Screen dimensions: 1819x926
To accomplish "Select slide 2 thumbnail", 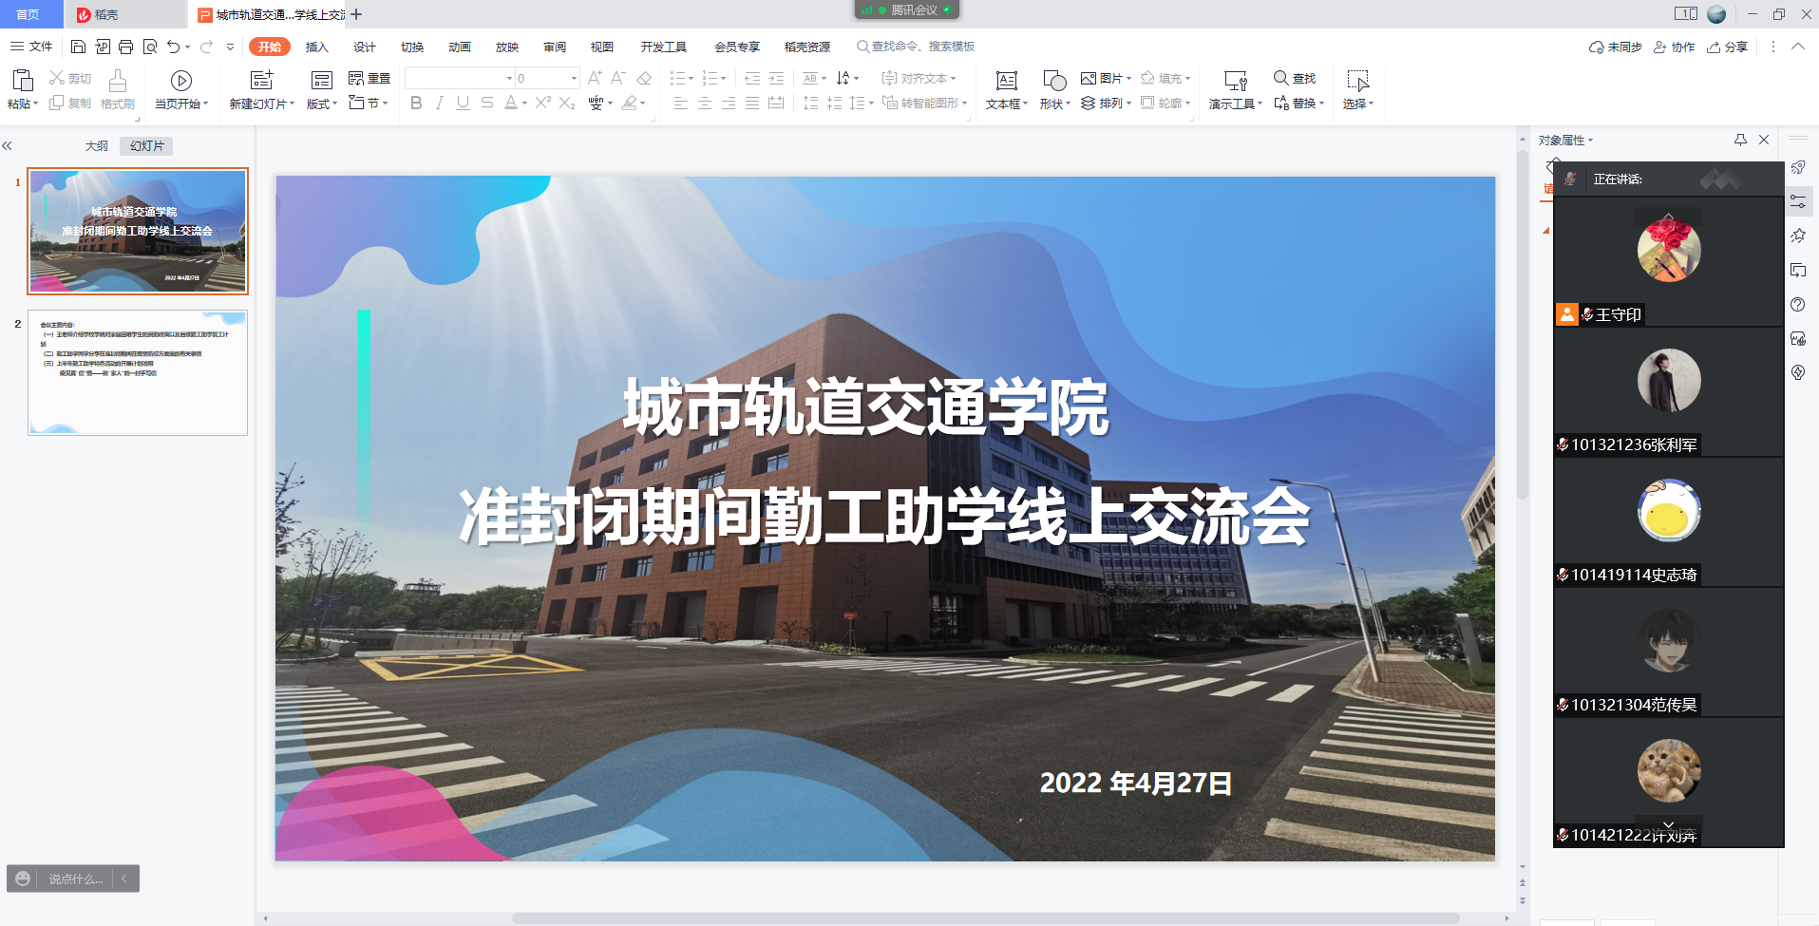I will point(138,372).
